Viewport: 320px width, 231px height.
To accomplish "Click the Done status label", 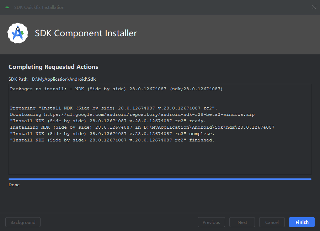I will [x=14, y=185].
